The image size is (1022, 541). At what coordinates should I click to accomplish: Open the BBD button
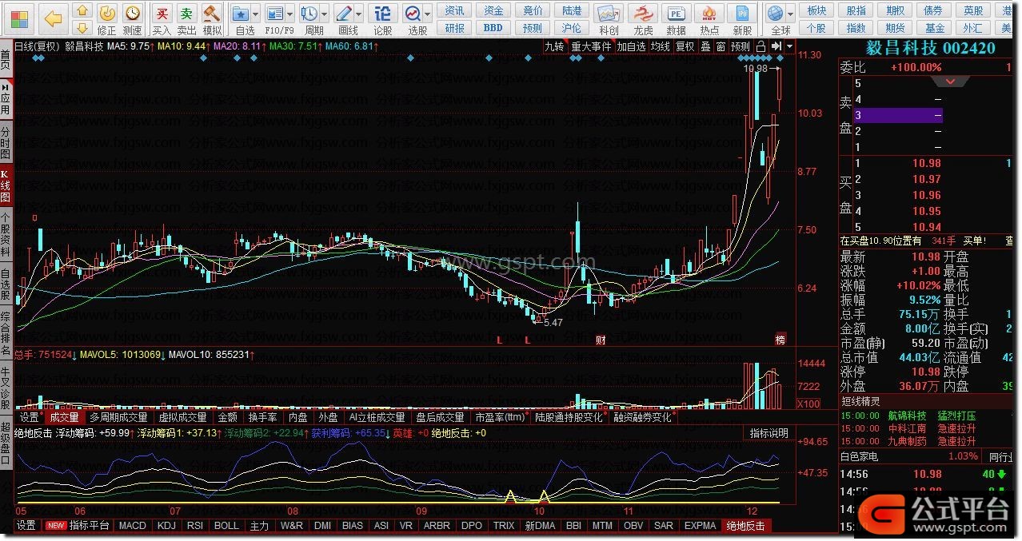coord(493,28)
